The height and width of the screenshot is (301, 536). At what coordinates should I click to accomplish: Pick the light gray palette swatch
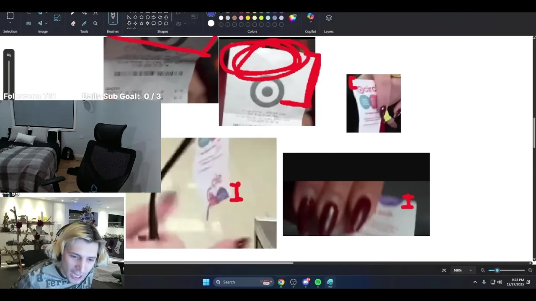pos(228,18)
